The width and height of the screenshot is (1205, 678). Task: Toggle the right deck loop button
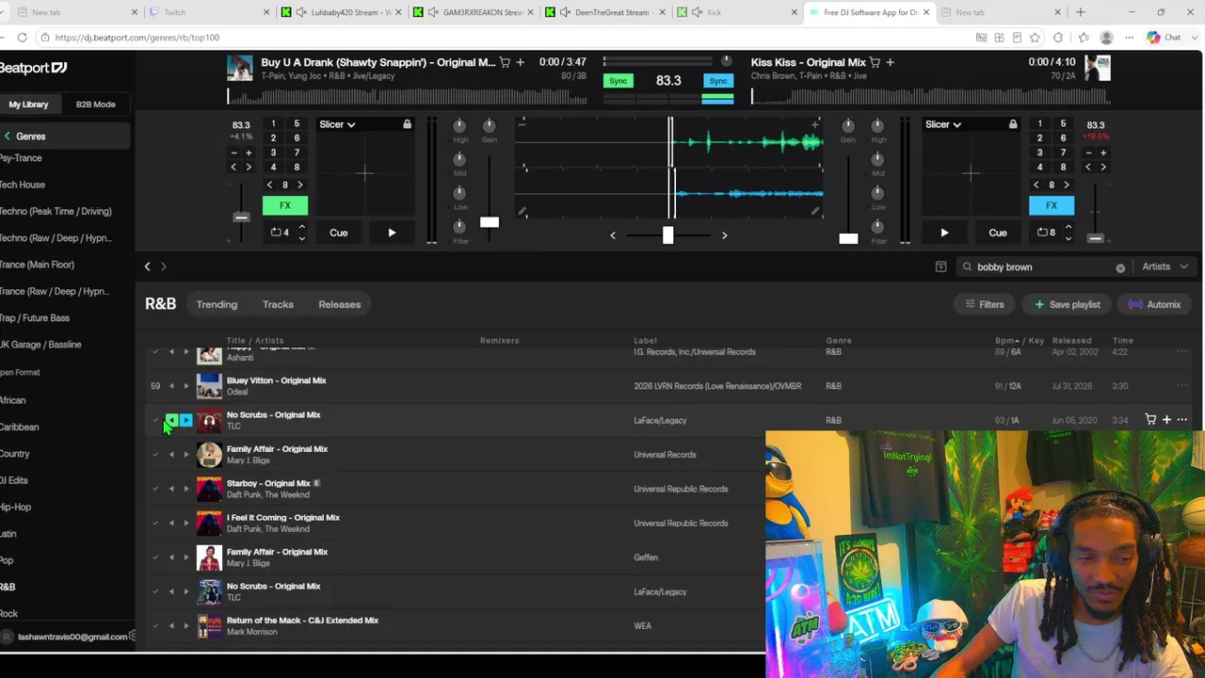tap(1045, 233)
